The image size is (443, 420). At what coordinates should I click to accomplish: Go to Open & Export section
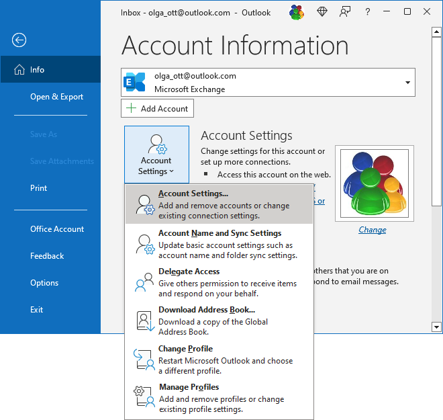[x=56, y=97]
